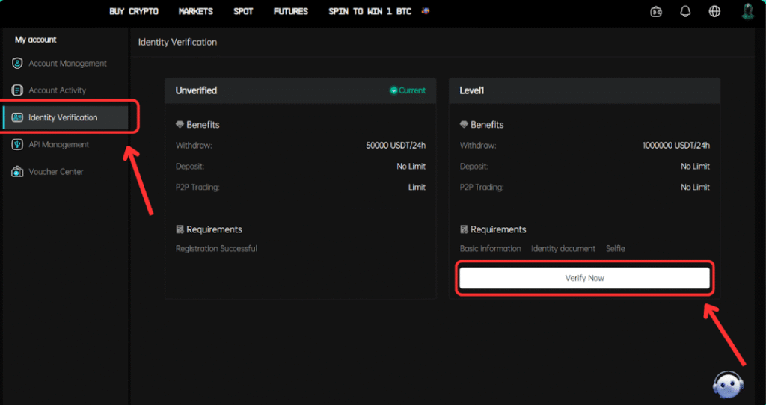766x405 pixels.
Task: Click the Unverified Requirements document icon
Action: (180, 229)
